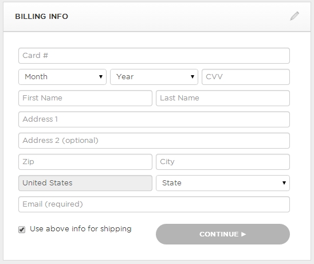Click the Year dropdown arrow
Image resolution: width=314 pixels, height=264 pixels.
point(193,77)
